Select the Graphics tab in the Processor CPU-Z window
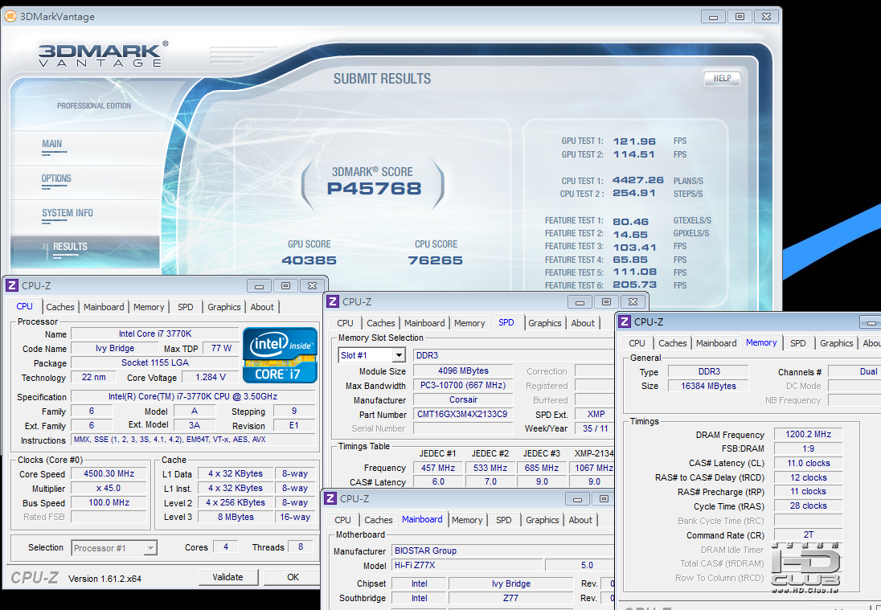Viewport: 881px width, 610px height. click(x=224, y=307)
